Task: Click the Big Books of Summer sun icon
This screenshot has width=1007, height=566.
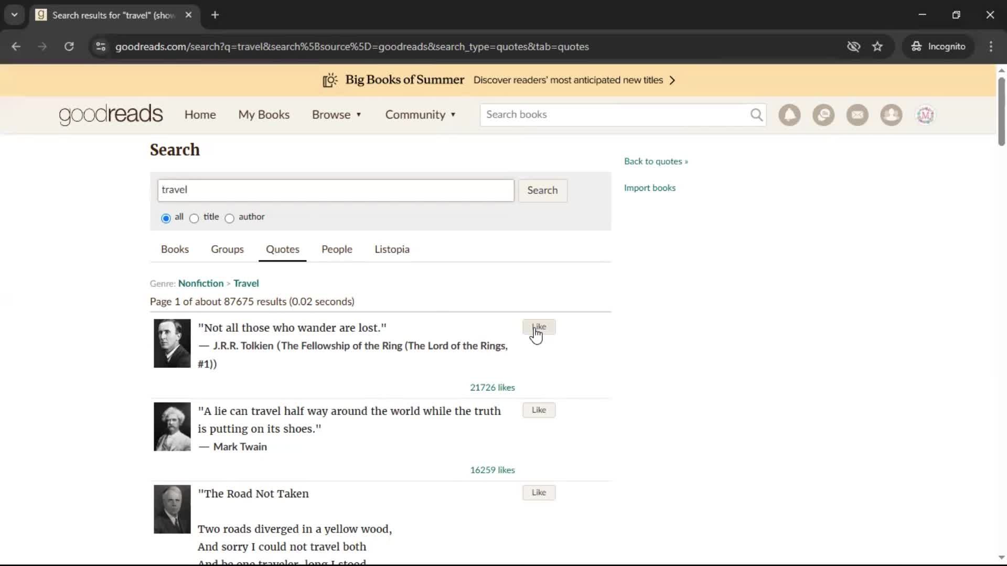Action: click(330, 80)
